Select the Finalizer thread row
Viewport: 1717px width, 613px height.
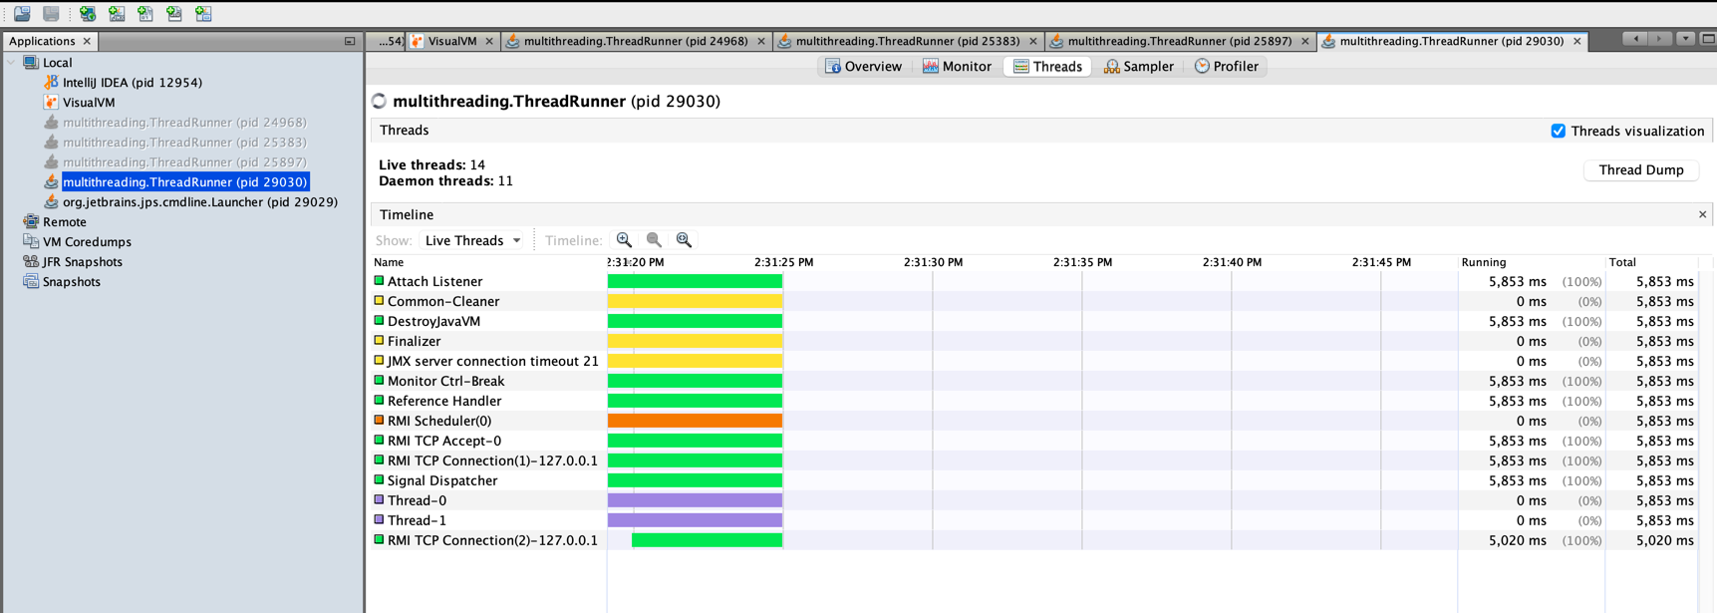point(1033,341)
